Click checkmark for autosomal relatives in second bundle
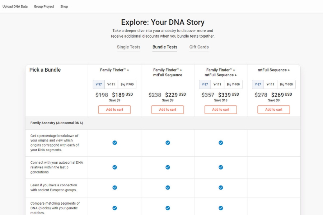 168,167
